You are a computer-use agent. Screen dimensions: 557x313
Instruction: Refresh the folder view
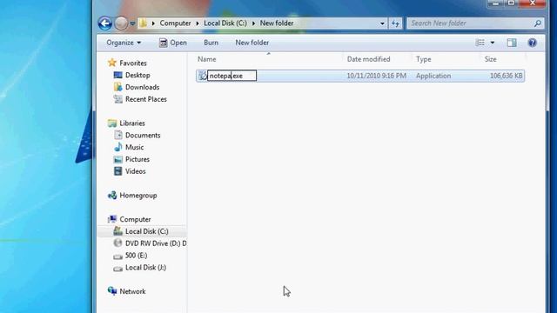tap(395, 23)
